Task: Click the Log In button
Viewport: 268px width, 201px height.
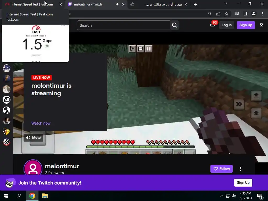Action: 226,25
